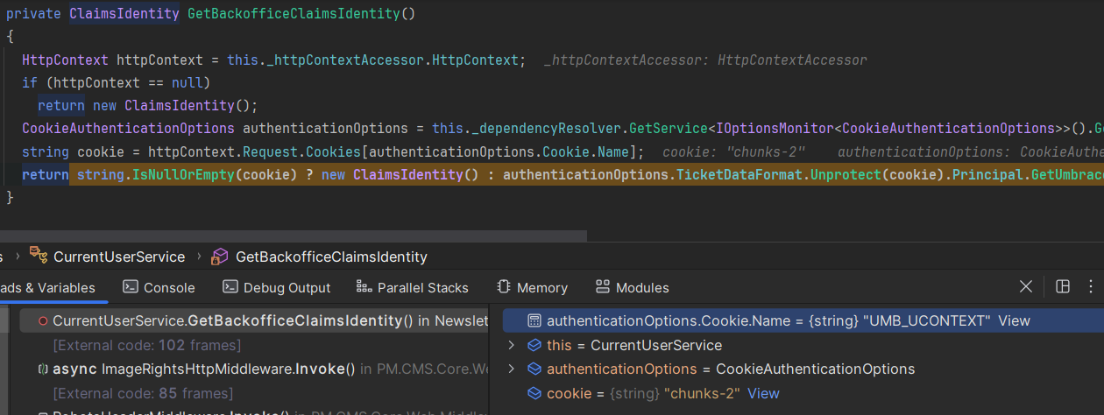Click the field icon beside cookie variable

click(534, 393)
